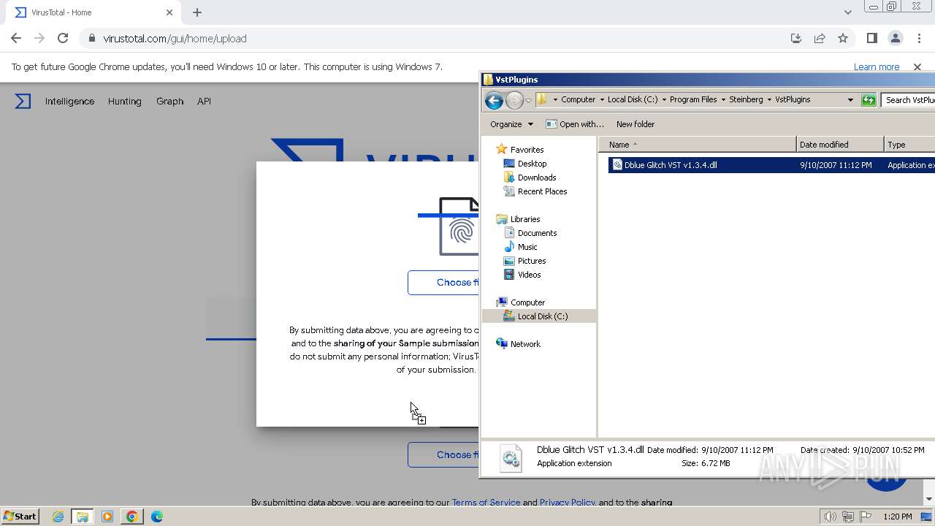This screenshot has width=935, height=526.
Task: Open Pictures library in navigation pane
Action: tap(532, 261)
